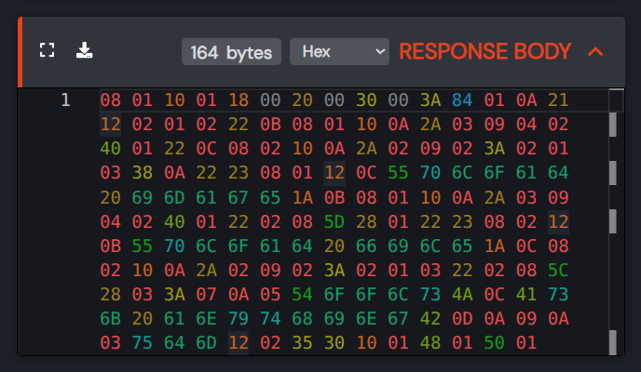This screenshot has height=372, width=641.
Task: Download the response body
Action: point(85,50)
